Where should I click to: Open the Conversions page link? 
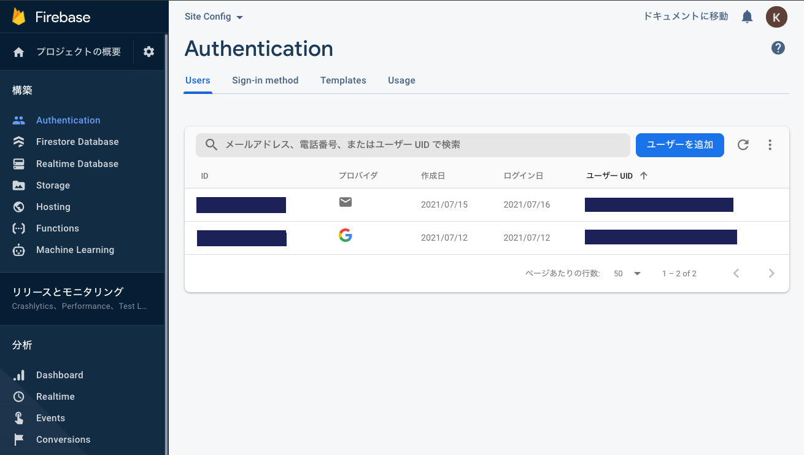tap(63, 440)
